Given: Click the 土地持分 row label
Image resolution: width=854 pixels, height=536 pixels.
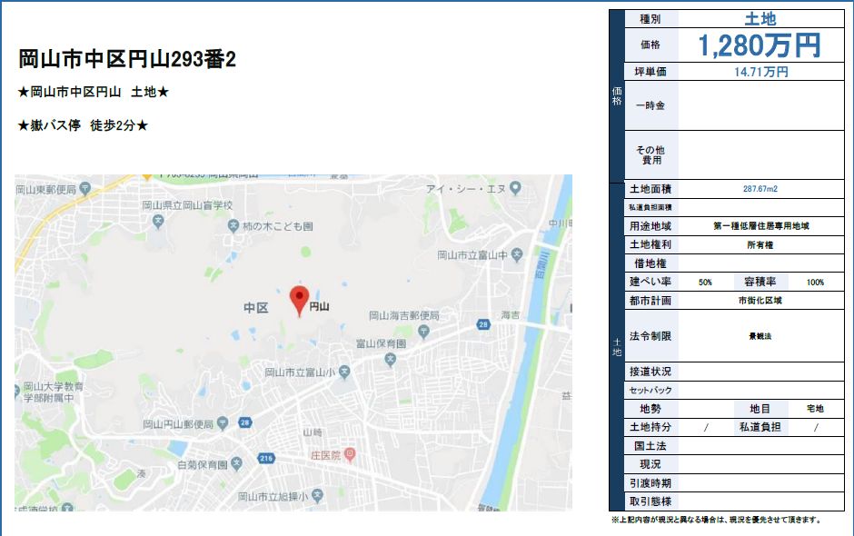Looking at the screenshot, I should click(650, 427).
